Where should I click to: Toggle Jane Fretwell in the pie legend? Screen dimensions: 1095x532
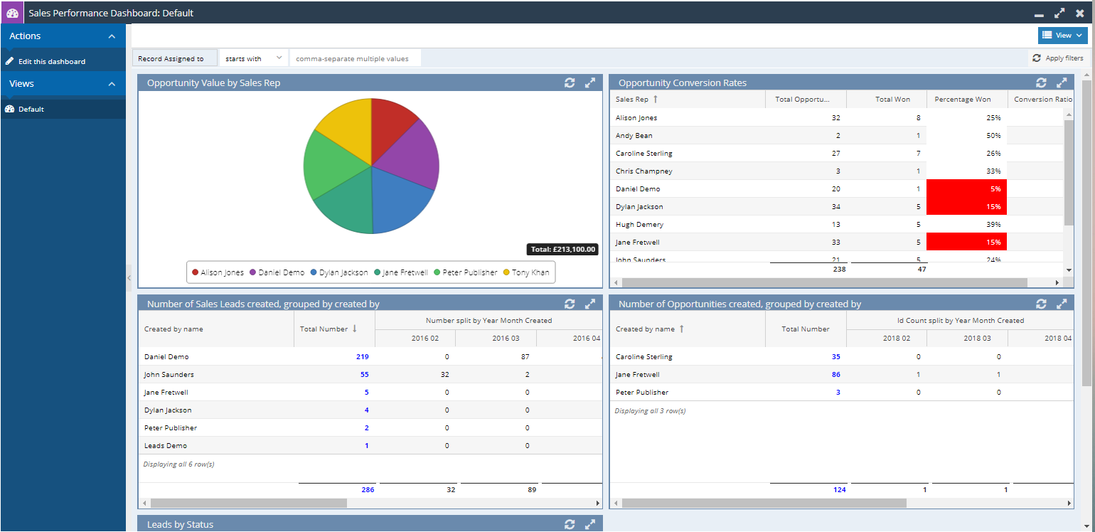(x=400, y=272)
